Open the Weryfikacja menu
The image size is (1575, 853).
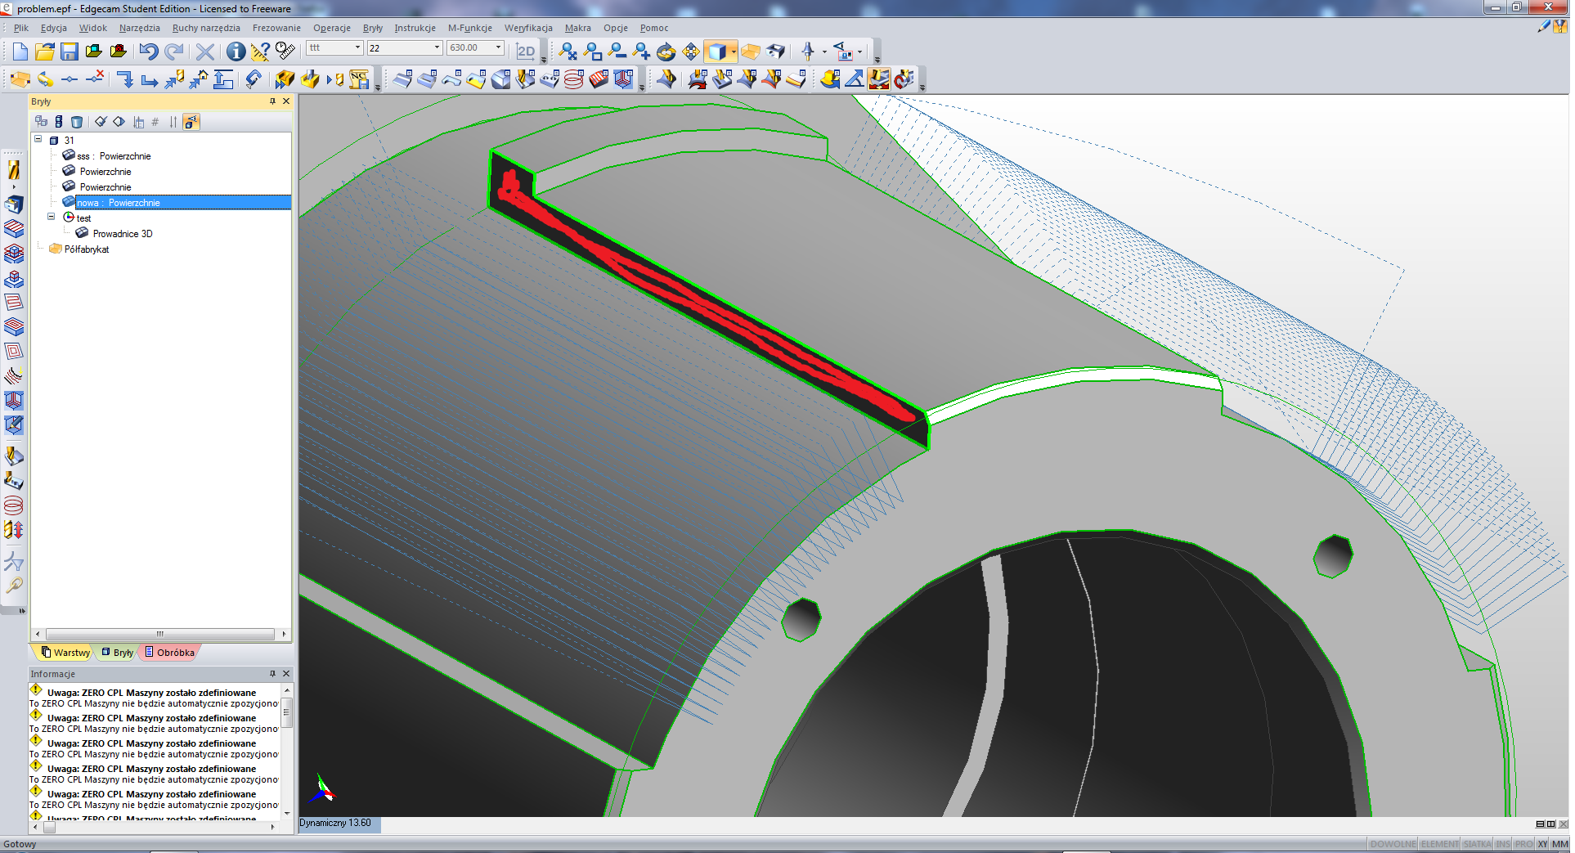[528, 28]
